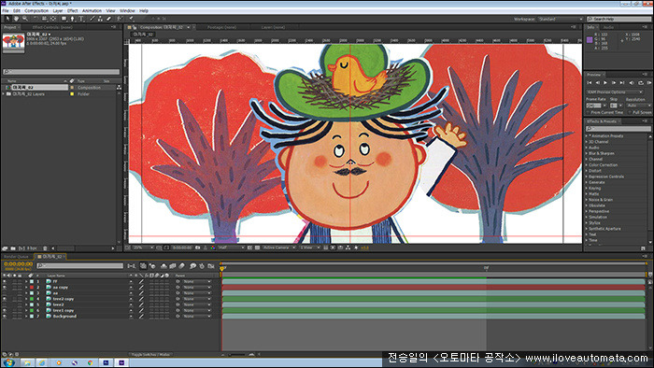Enable the From Current Time checkbox
654x368 pixels.
[589, 112]
